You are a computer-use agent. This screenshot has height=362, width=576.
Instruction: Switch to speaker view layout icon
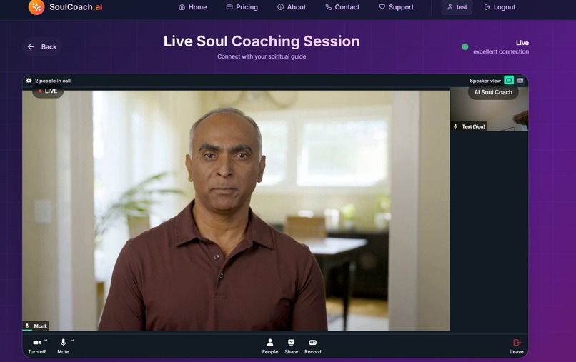click(509, 81)
